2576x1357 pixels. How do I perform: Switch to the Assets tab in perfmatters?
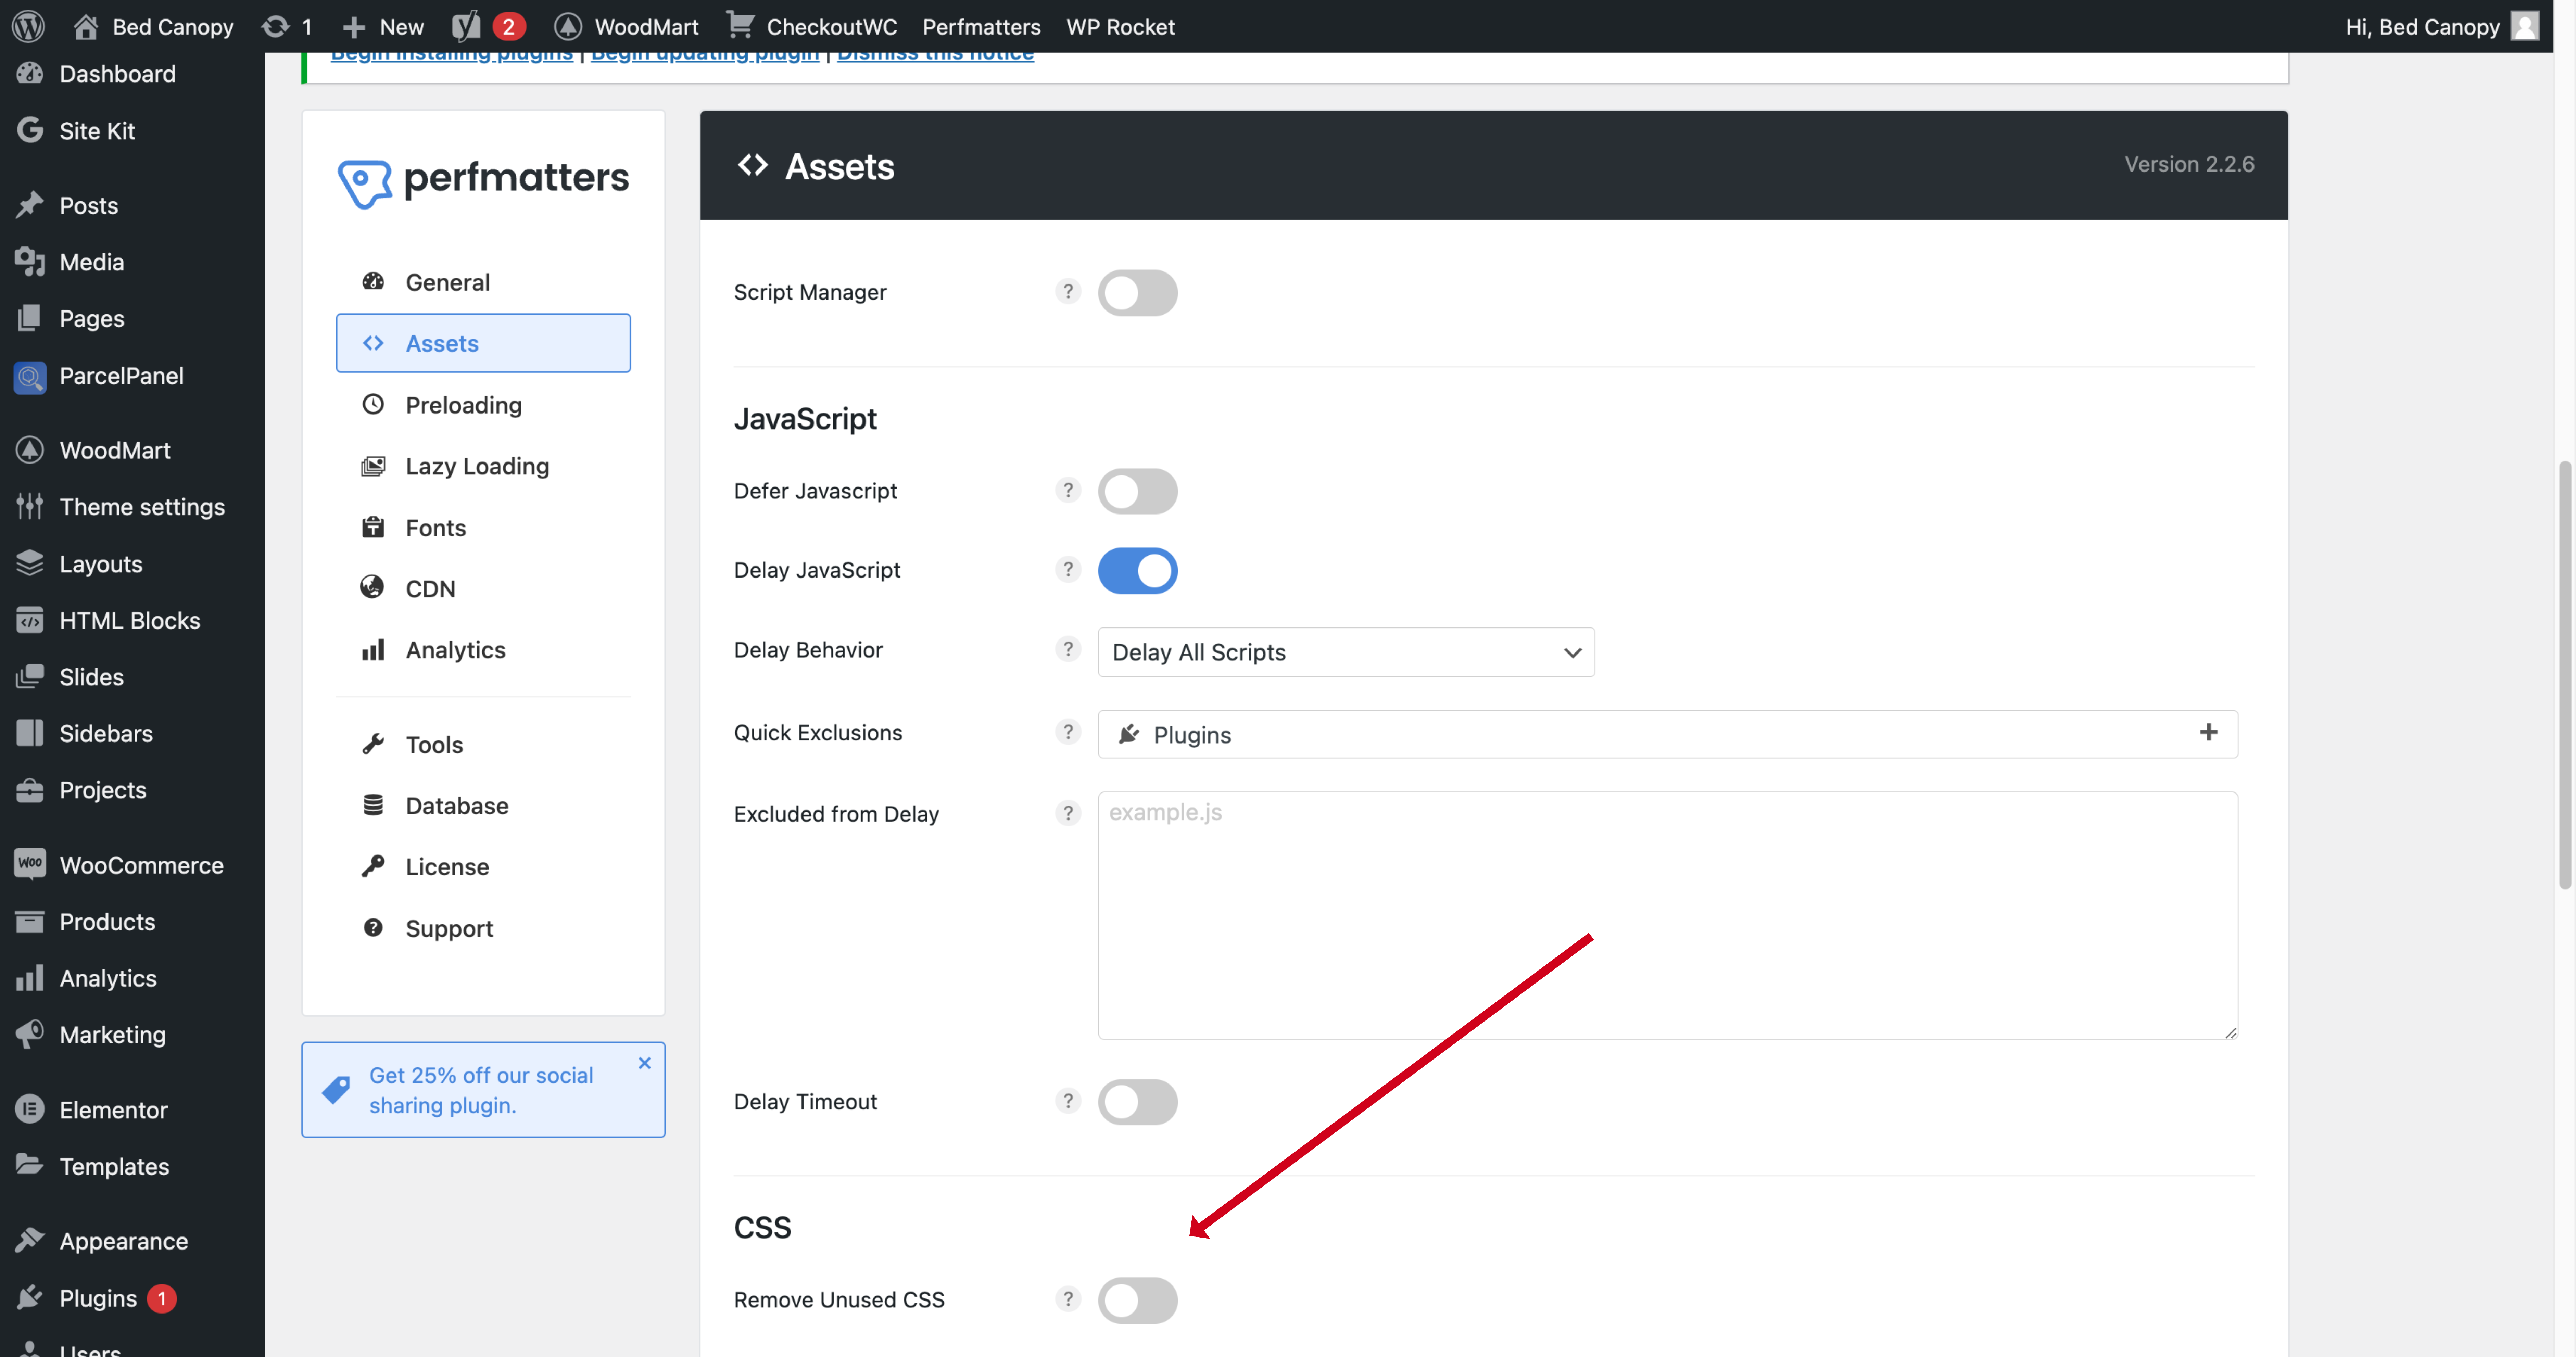(x=483, y=343)
